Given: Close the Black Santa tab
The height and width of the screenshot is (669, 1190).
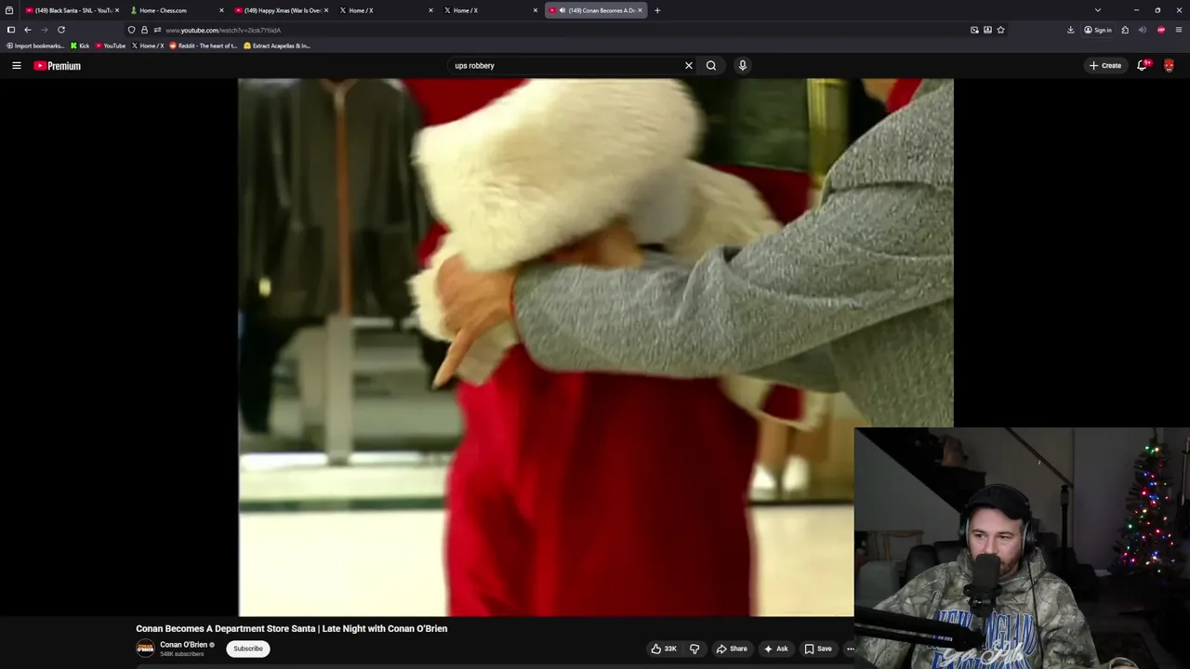Looking at the screenshot, I should click(117, 10).
